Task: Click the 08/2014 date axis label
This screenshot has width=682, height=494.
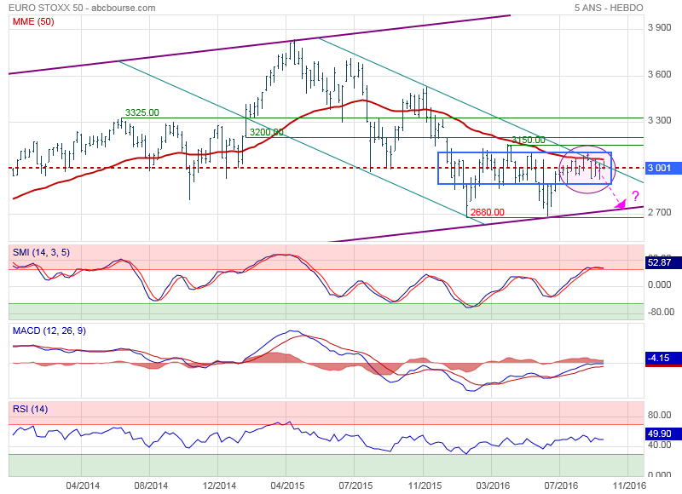Action: tap(151, 485)
